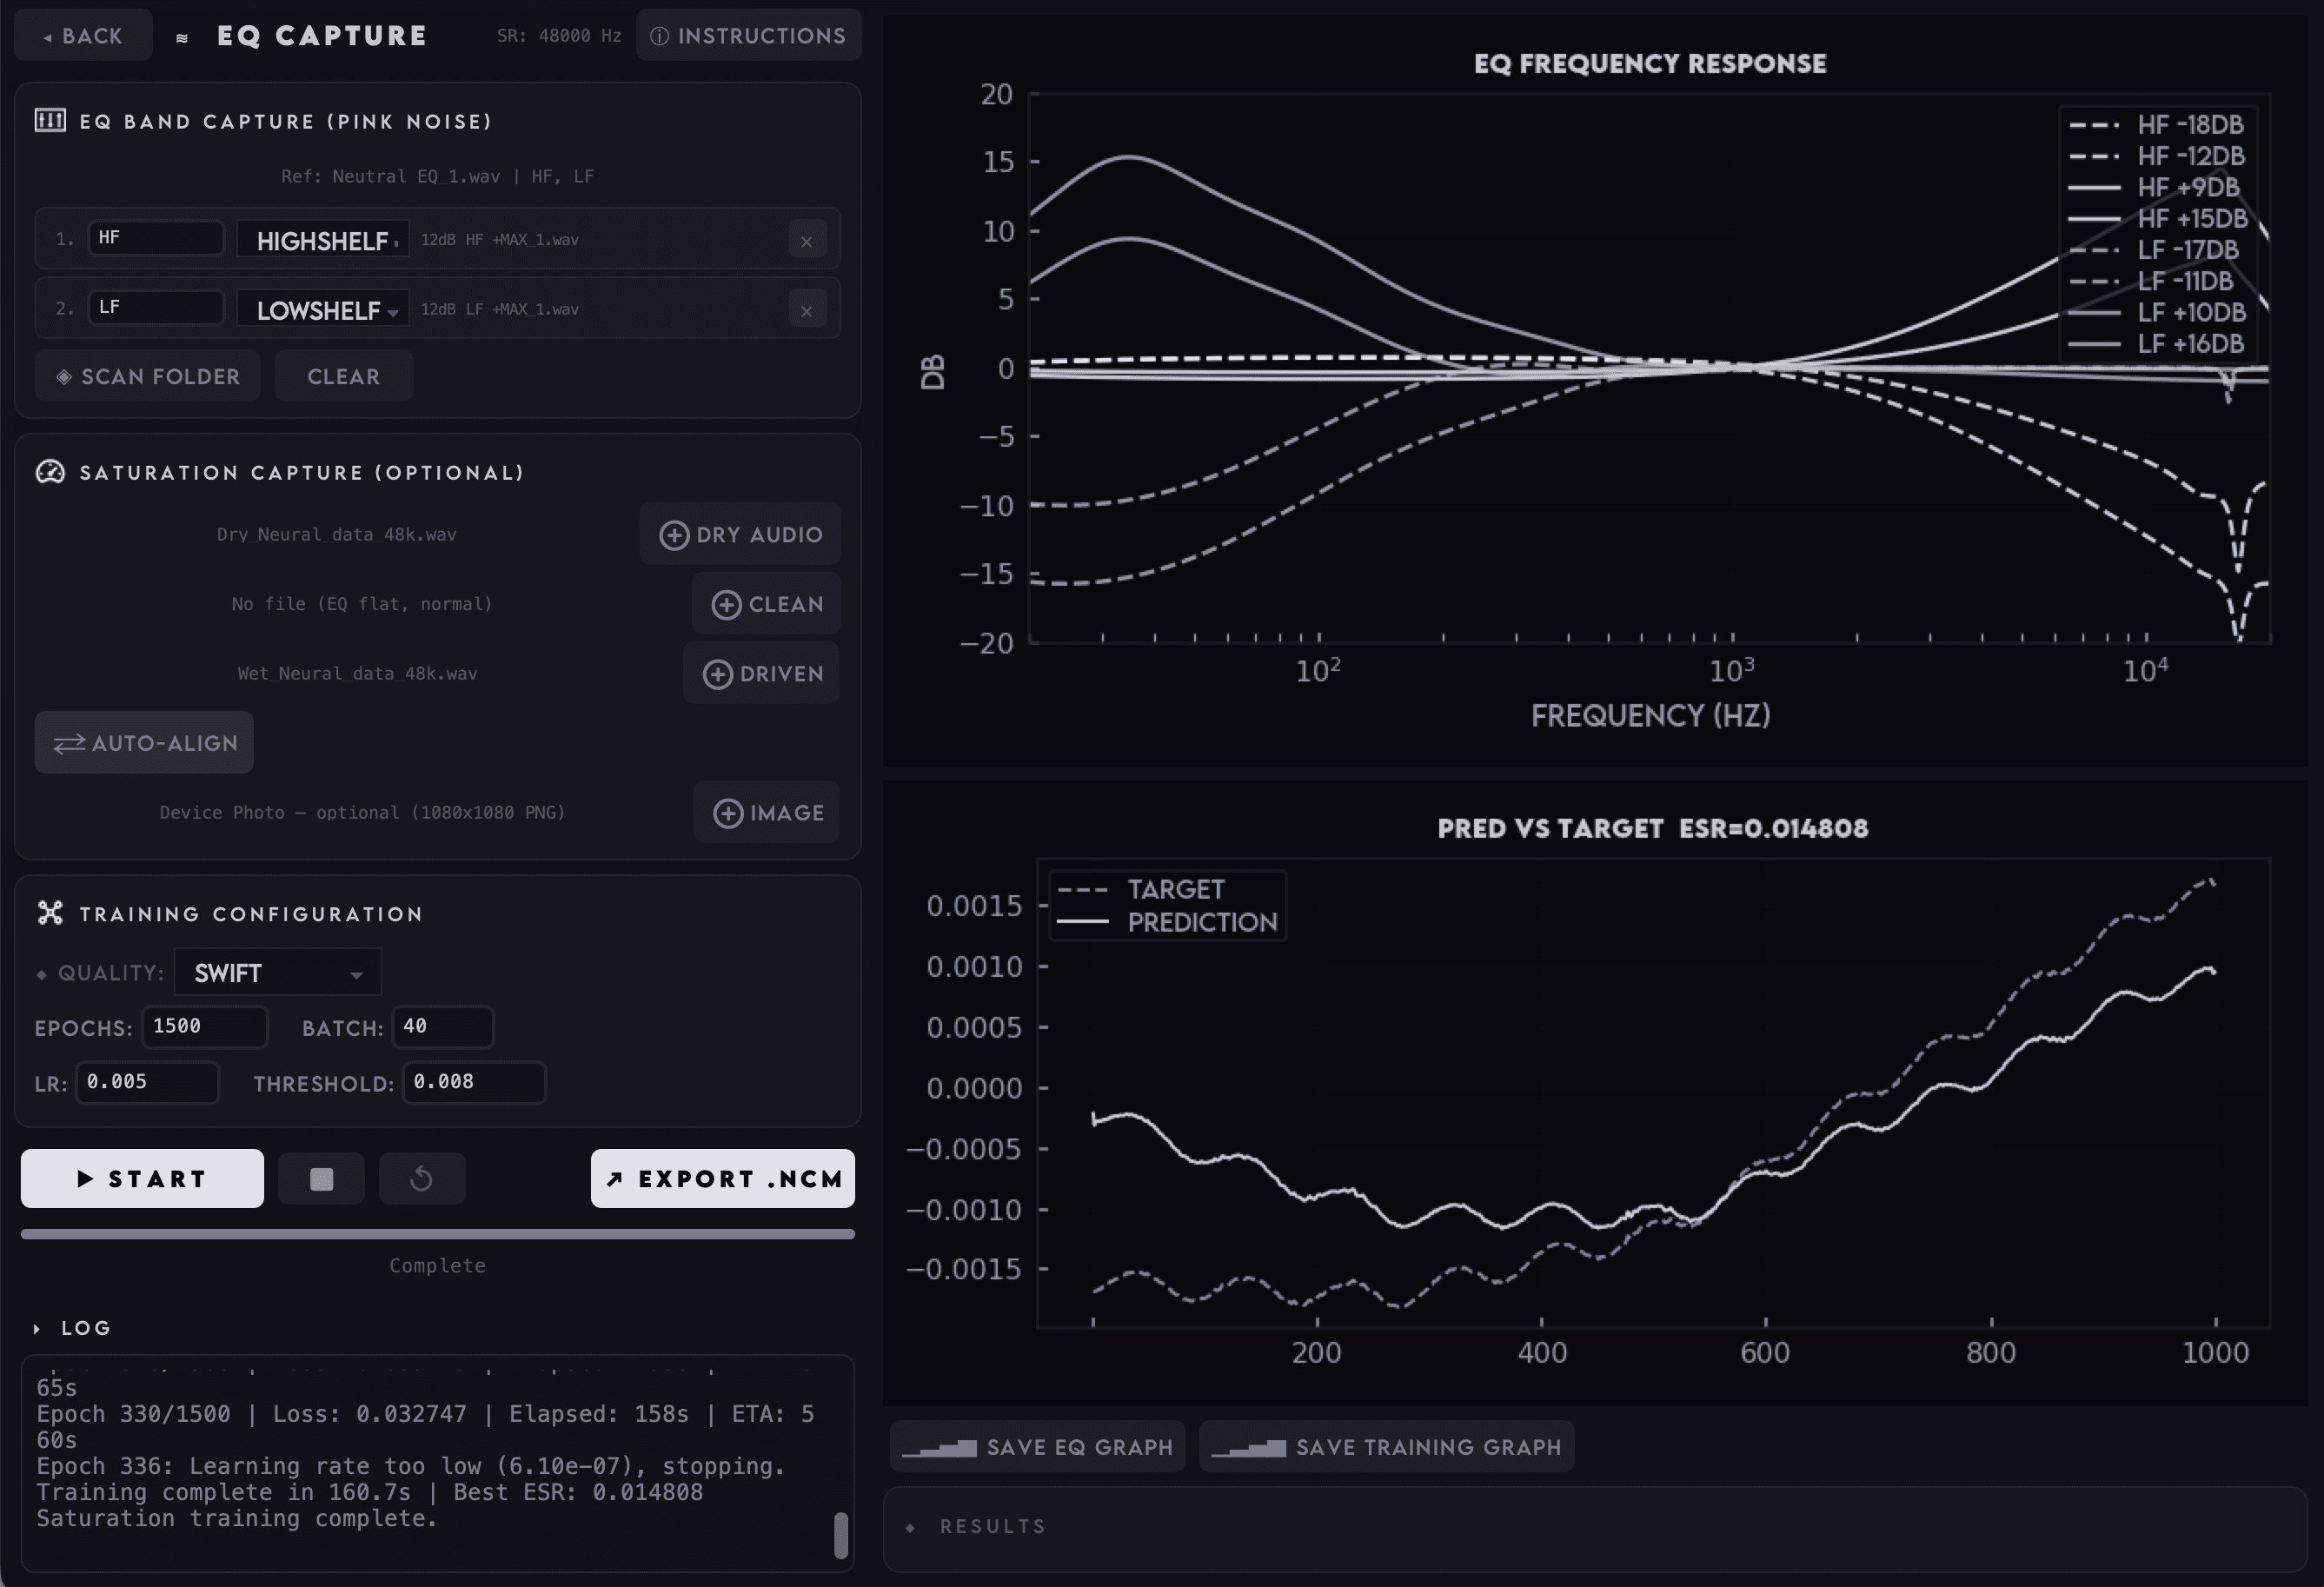The width and height of the screenshot is (2324, 1587).
Task: Open the Quality SWIFT dropdown
Action: (277, 971)
